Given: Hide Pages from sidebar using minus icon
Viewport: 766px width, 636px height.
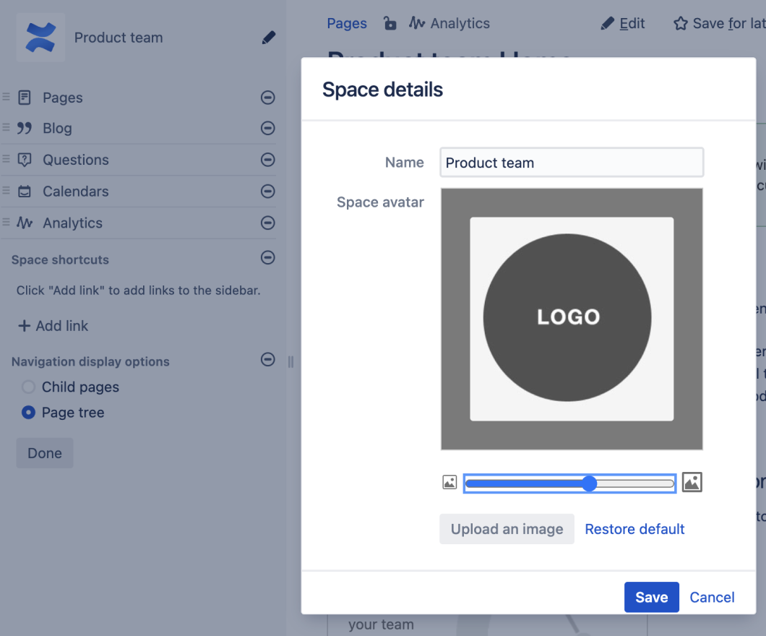Looking at the screenshot, I should (268, 98).
